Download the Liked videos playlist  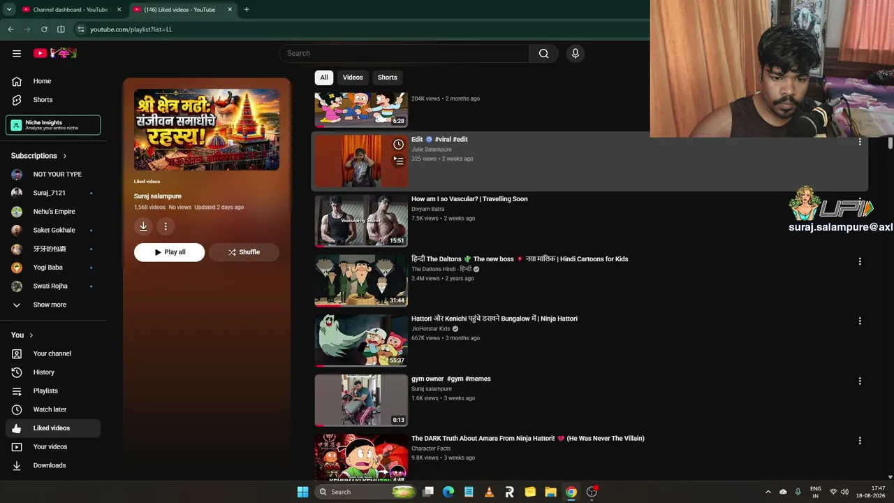click(143, 226)
